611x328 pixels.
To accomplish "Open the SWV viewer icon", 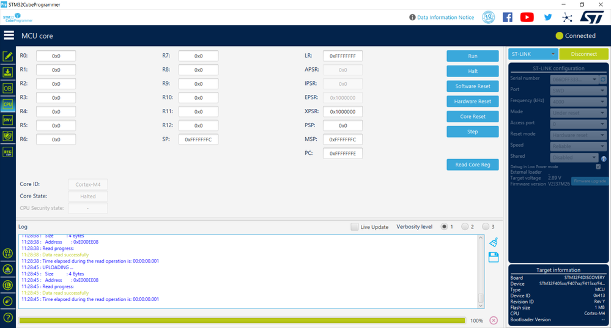I will tap(7, 120).
